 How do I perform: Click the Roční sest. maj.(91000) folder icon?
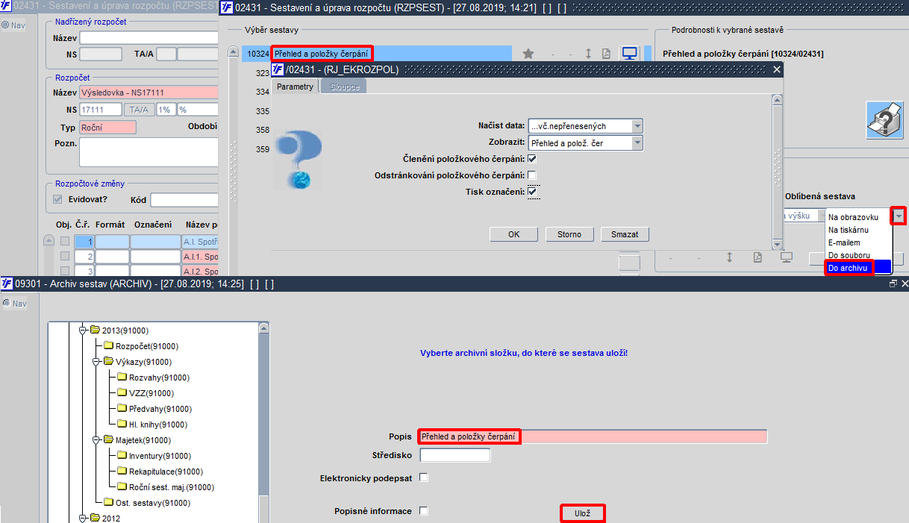(x=122, y=486)
